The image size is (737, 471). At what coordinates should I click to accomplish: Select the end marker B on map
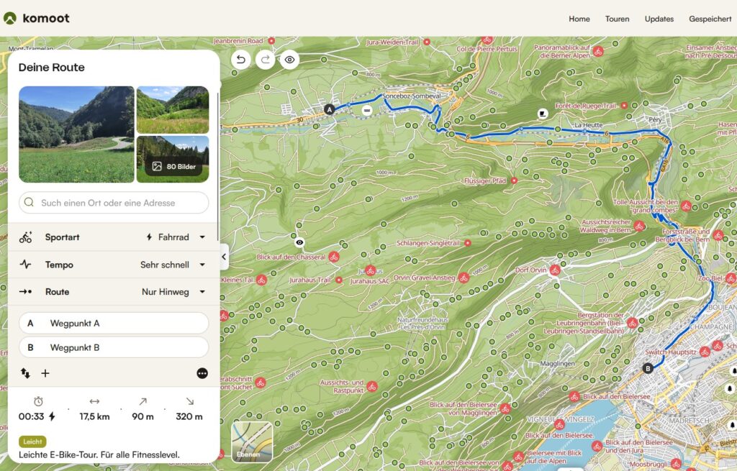pyautogui.click(x=648, y=369)
